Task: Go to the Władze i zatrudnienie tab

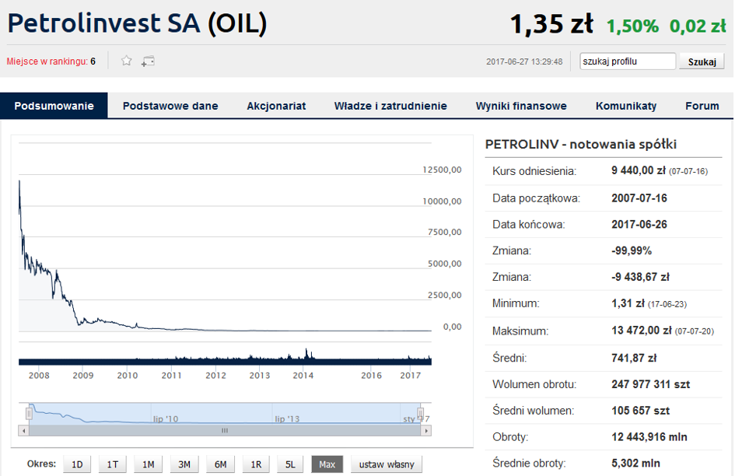Action: (390, 106)
